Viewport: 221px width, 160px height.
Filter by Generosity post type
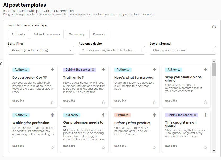coord(77,34)
